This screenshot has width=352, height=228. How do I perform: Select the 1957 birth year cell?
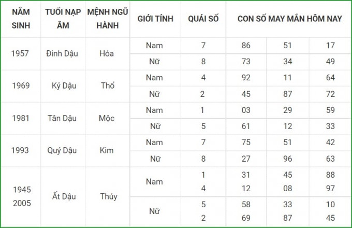(x=20, y=54)
